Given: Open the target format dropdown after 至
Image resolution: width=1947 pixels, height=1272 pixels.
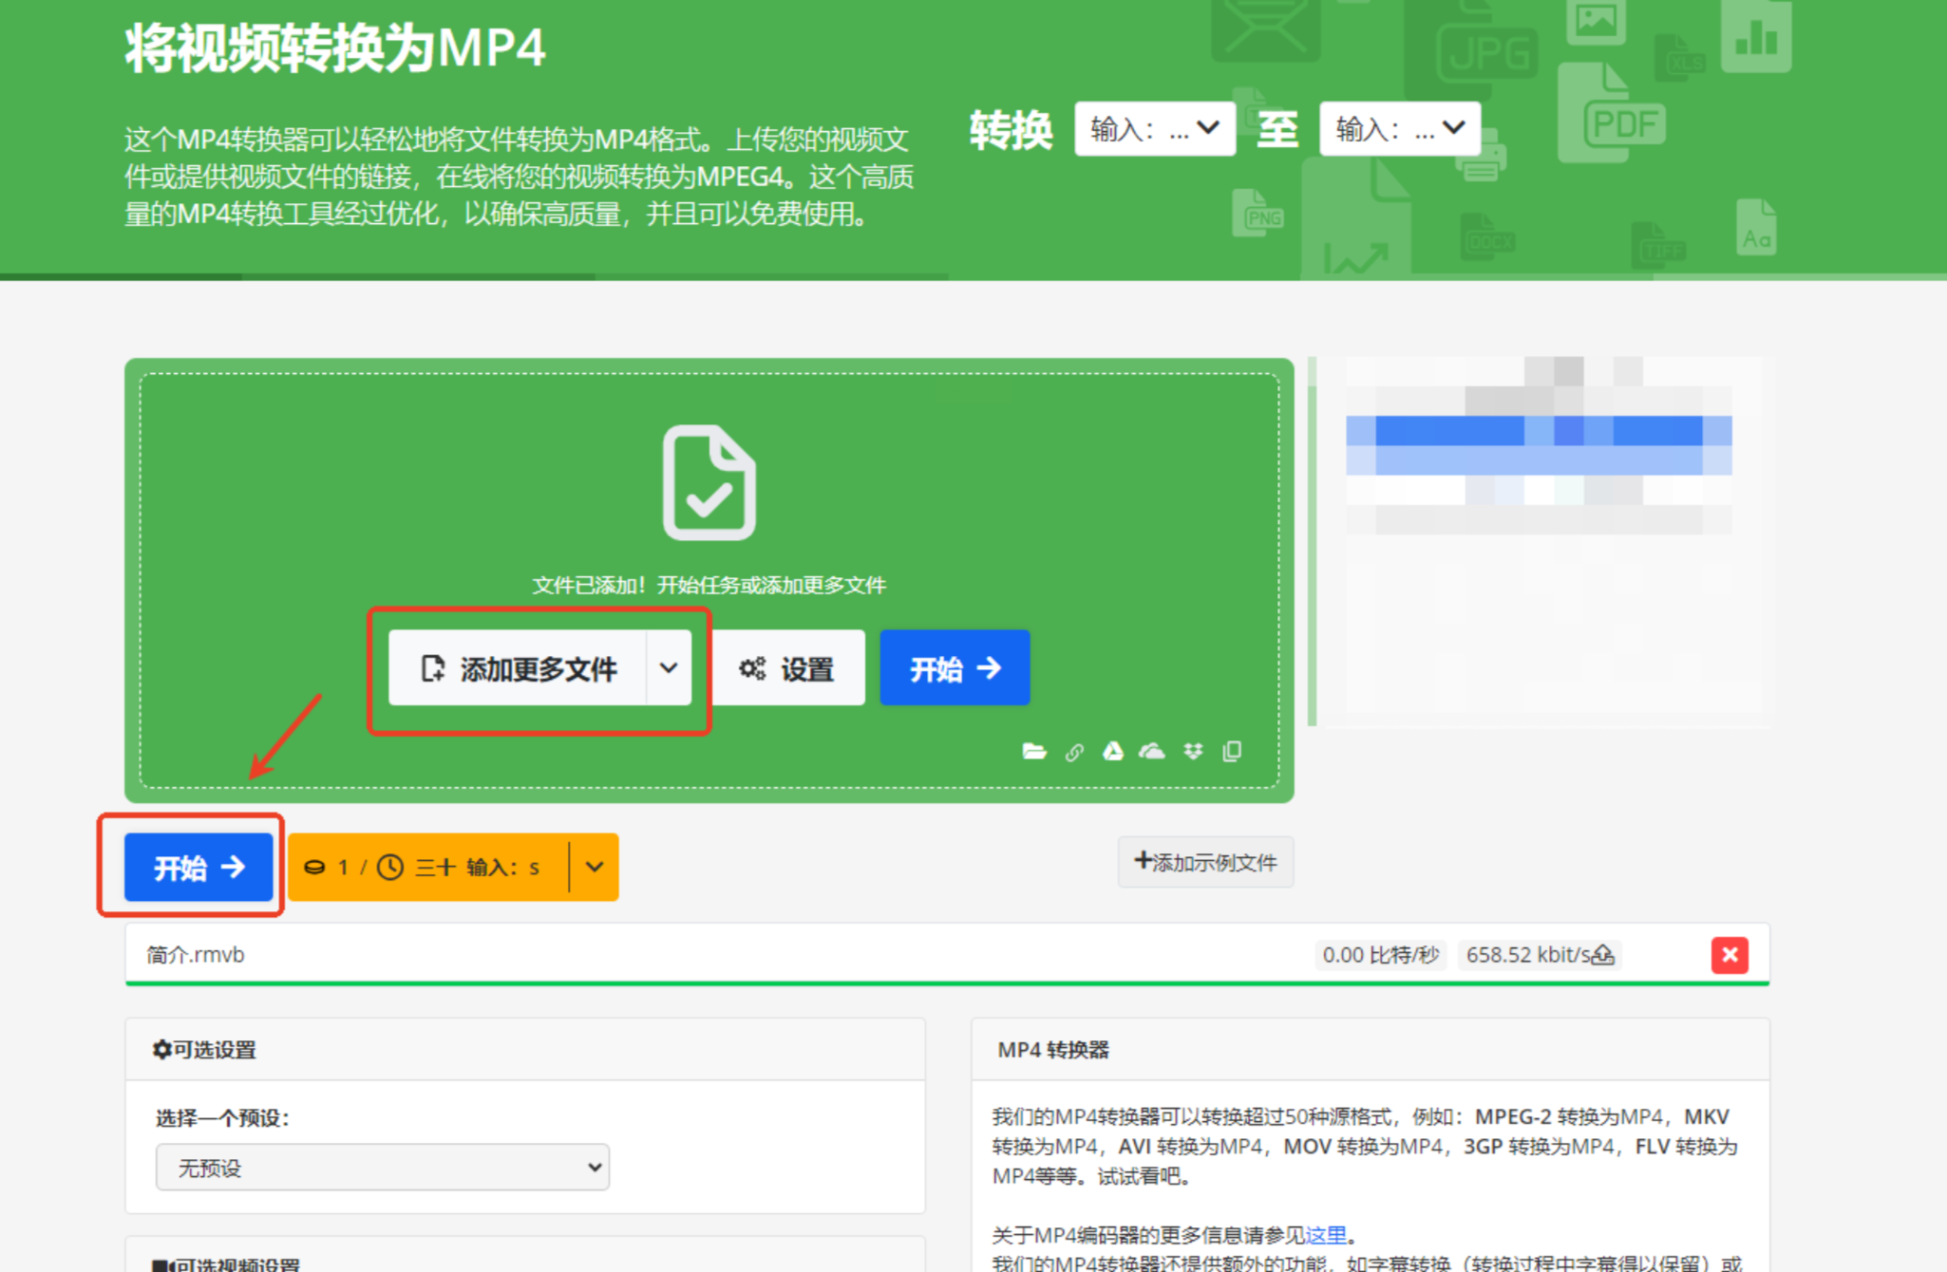Looking at the screenshot, I should click(1399, 129).
